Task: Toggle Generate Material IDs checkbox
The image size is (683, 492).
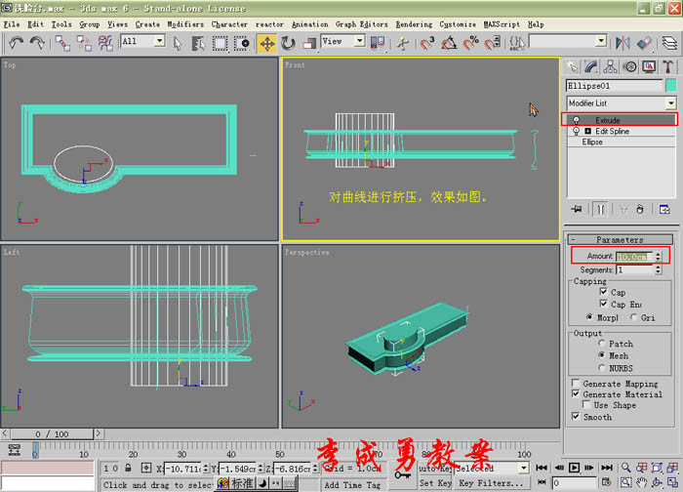Action: (x=576, y=393)
